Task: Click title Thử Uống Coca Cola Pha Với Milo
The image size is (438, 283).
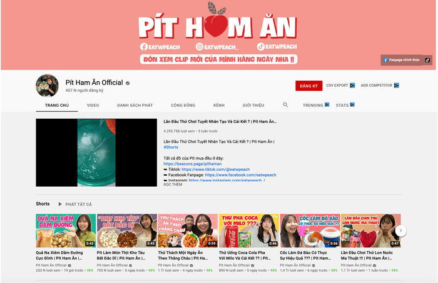Action: click(x=245, y=256)
